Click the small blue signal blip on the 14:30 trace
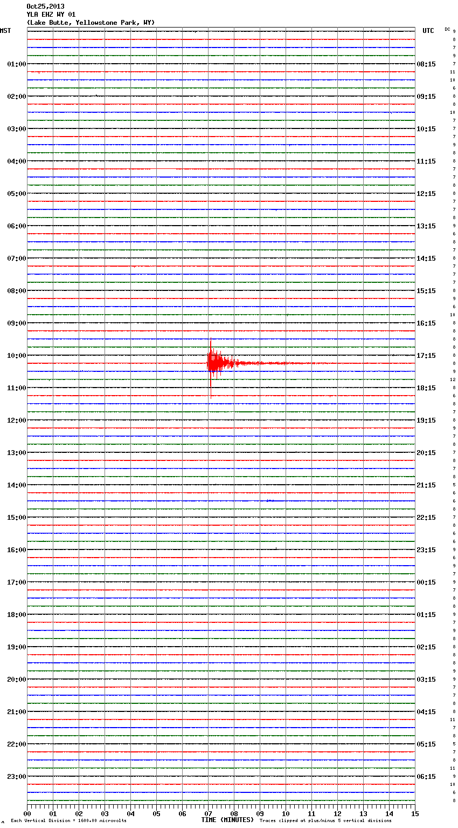This screenshot has width=458, height=828. 270,500
